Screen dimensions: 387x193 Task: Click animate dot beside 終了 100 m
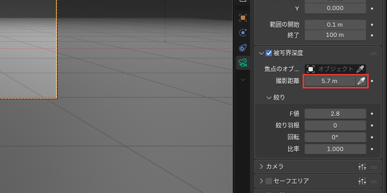tap(372, 35)
